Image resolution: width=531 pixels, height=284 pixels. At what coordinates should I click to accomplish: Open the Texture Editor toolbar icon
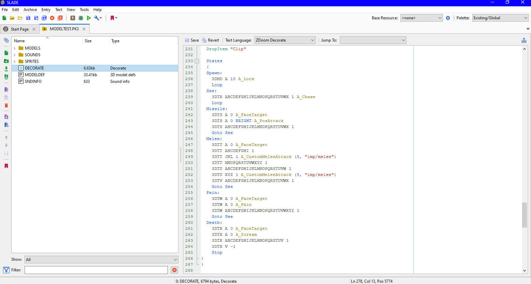coord(73,18)
